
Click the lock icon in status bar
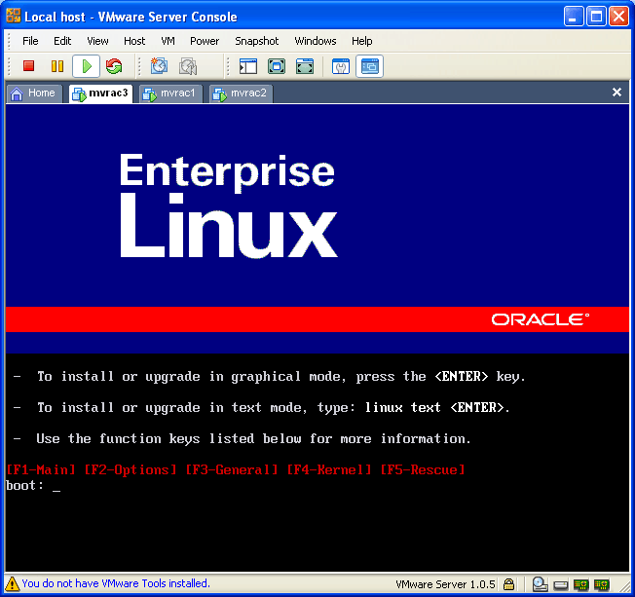click(508, 584)
